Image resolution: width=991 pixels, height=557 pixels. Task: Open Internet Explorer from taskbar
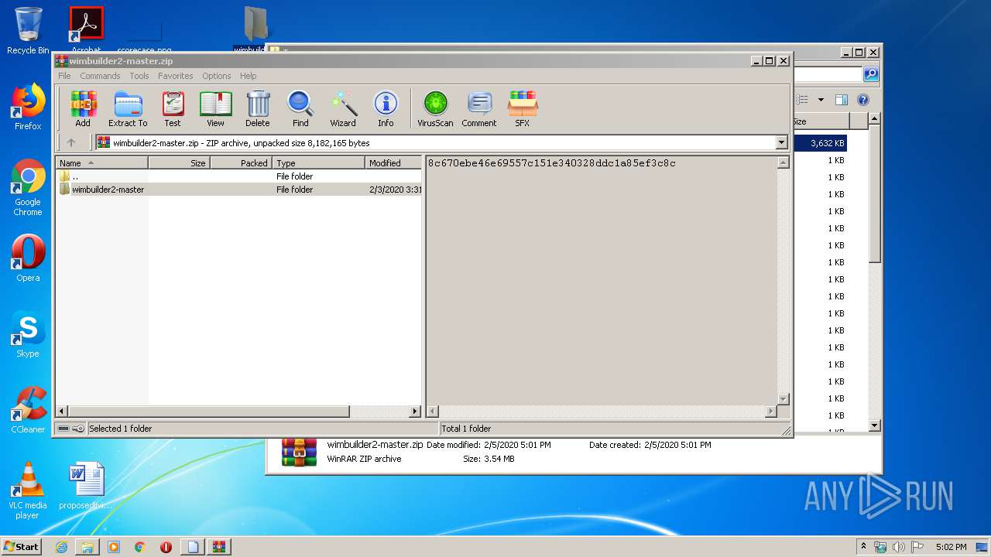point(61,547)
